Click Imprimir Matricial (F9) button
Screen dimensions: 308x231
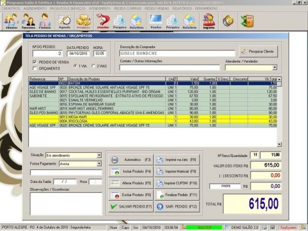[177, 171]
